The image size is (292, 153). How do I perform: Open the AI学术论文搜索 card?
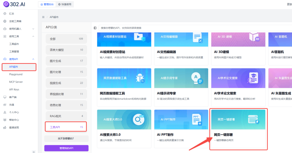(238, 87)
